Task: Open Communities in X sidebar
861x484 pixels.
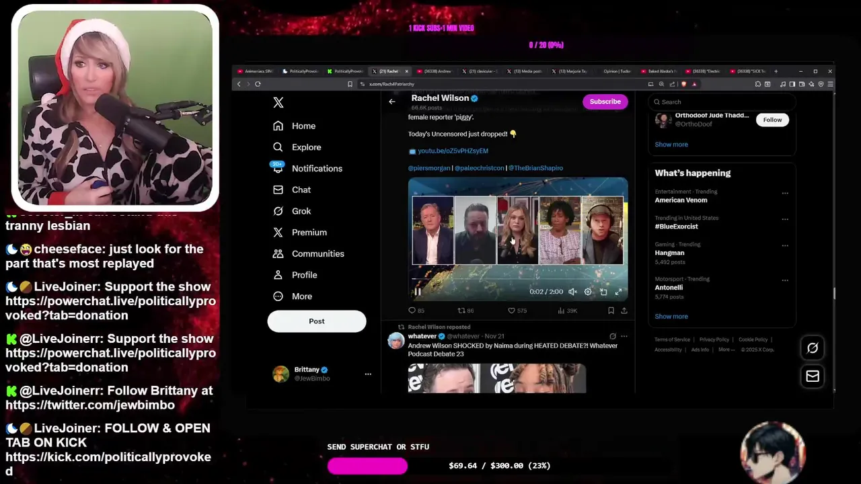Action: [x=308, y=253]
